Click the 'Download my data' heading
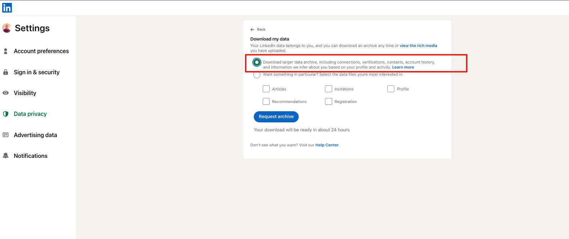The image size is (569, 239). [270, 39]
